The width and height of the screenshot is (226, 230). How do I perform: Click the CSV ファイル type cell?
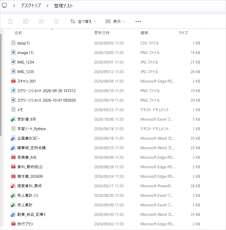[150, 43]
